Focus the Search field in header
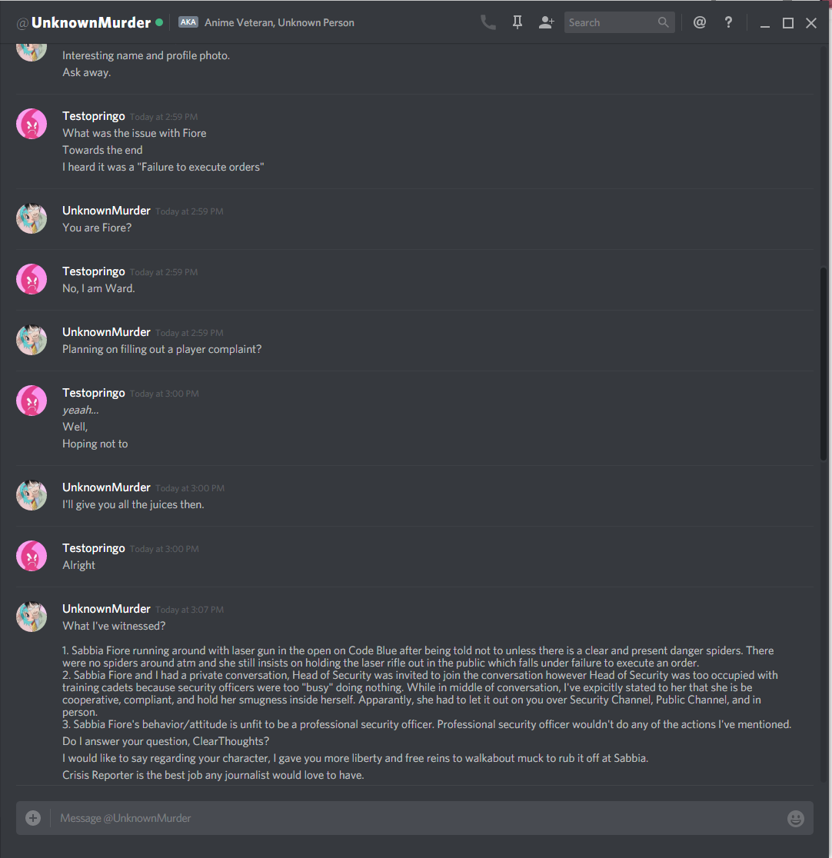 point(619,22)
